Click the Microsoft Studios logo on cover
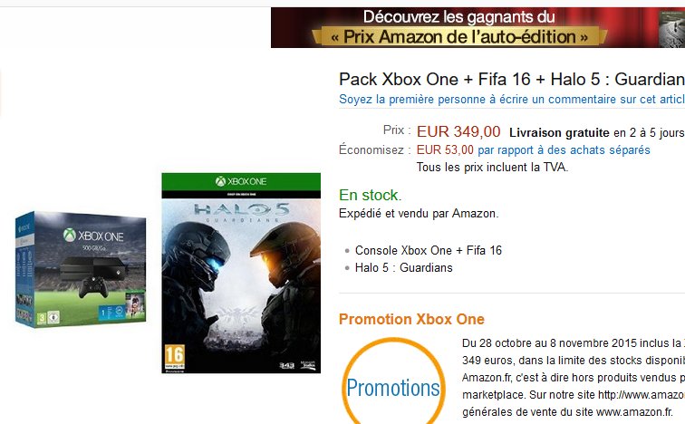 tap(307, 365)
